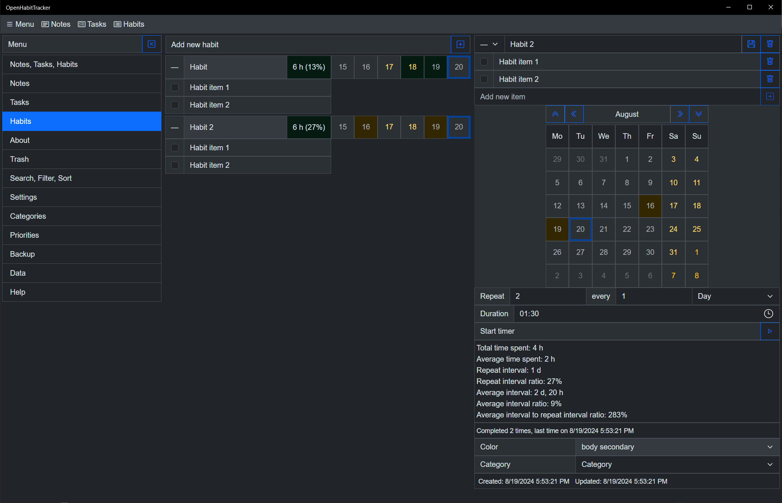The image size is (782, 503).
Task: Go to the previous month with the double-left arrow
Action: tap(574, 114)
